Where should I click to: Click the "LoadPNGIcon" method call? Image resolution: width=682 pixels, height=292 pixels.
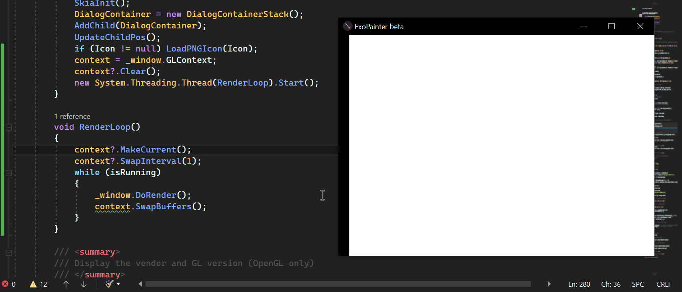coord(194,49)
